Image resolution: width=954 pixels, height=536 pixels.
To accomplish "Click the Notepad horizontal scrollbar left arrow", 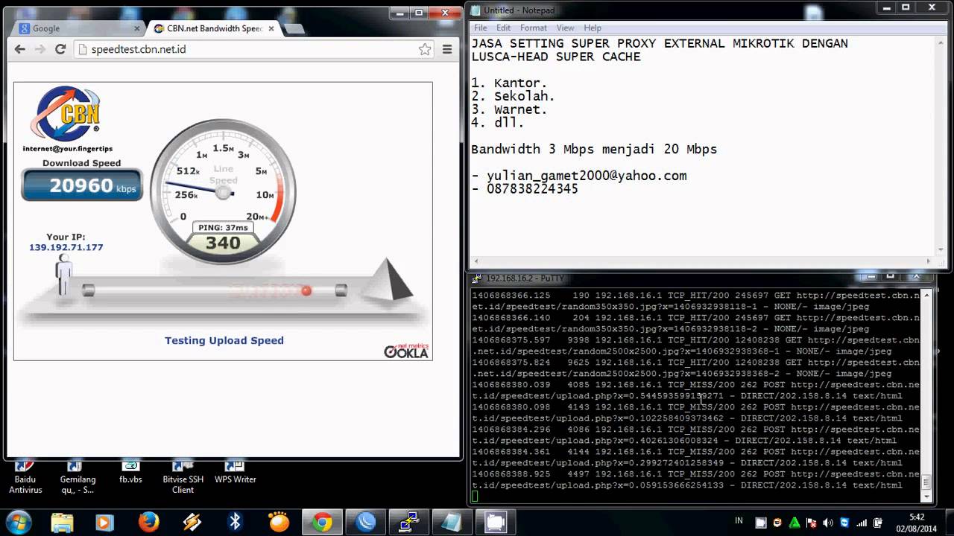I will pos(476,261).
